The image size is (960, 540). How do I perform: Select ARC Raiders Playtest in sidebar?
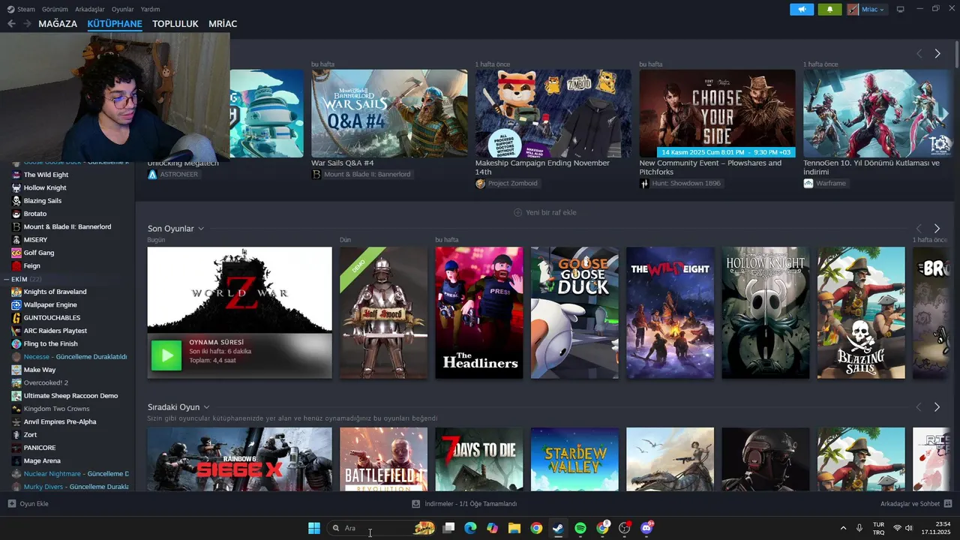pos(55,331)
